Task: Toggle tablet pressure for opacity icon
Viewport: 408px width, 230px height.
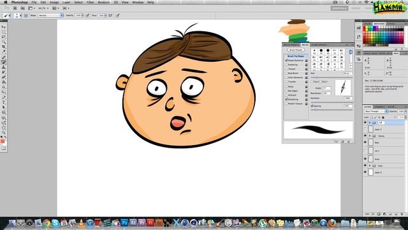Action: coord(88,15)
